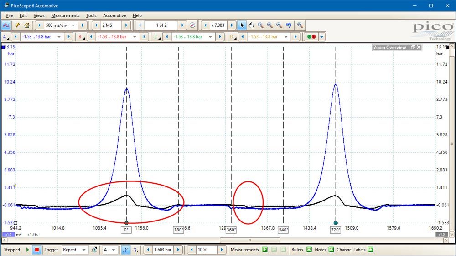The image size is (456, 256).
Task: Open the 500 ms/div timebase dropdown
Action: point(73,25)
